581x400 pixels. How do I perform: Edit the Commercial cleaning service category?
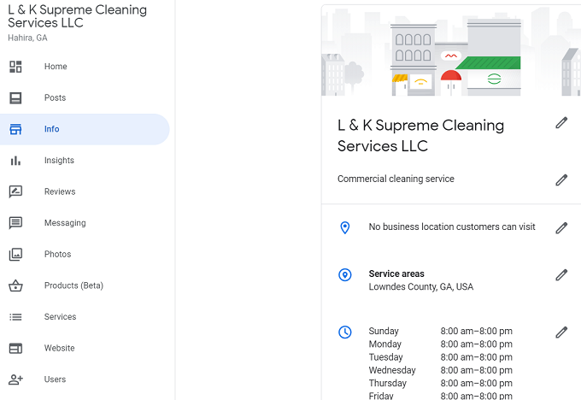point(561,179)
